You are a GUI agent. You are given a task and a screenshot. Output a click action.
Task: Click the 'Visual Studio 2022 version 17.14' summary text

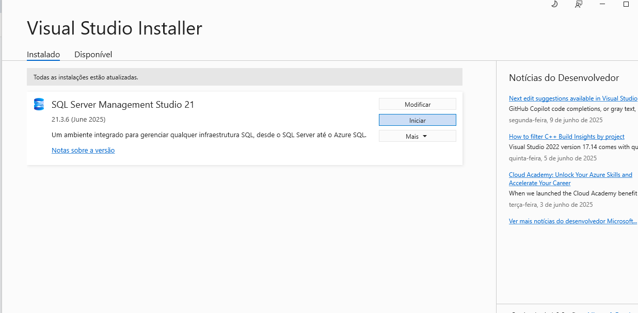pyautogui.click(x=573, y=147)
